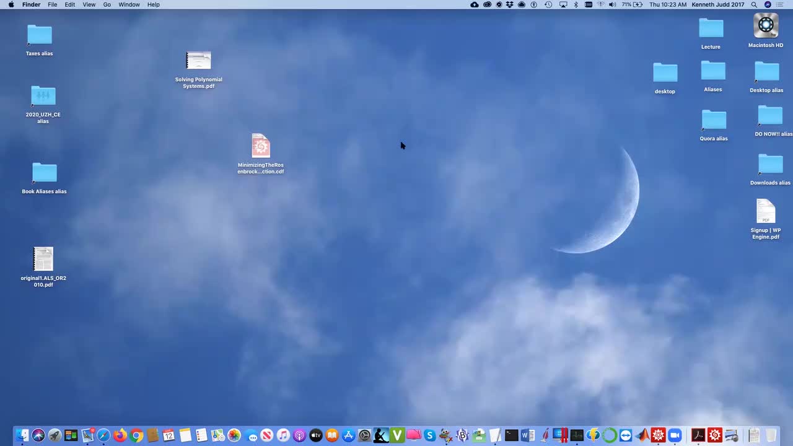This screenshot has width=793, height=446.
Task: Open System Preferences from the Dock
Action: (x=365, y=435)
